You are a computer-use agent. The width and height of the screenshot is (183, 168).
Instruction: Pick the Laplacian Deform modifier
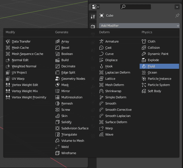click(115, 72)
